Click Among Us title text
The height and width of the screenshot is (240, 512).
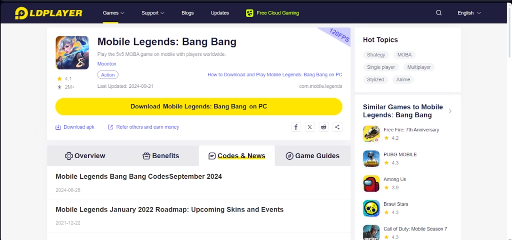tap(395, 179)
